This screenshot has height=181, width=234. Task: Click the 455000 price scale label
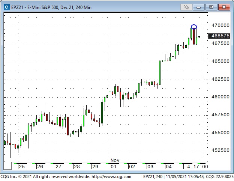[x=220, y=133]
